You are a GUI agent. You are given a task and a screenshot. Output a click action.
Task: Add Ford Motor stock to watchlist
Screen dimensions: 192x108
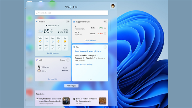pyautogui.click(x=105, y=28)
